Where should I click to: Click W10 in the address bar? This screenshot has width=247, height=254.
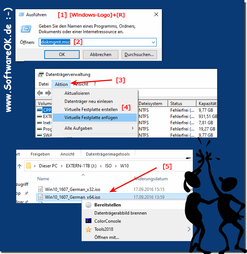pyautogui.click(x=124, y=166)
